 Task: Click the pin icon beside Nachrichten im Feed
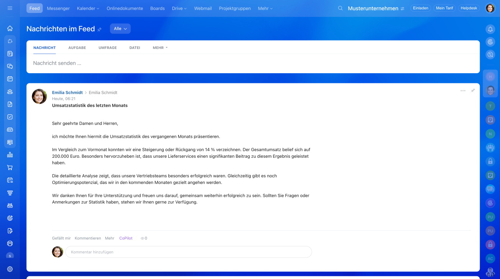[x=99, y=29]
